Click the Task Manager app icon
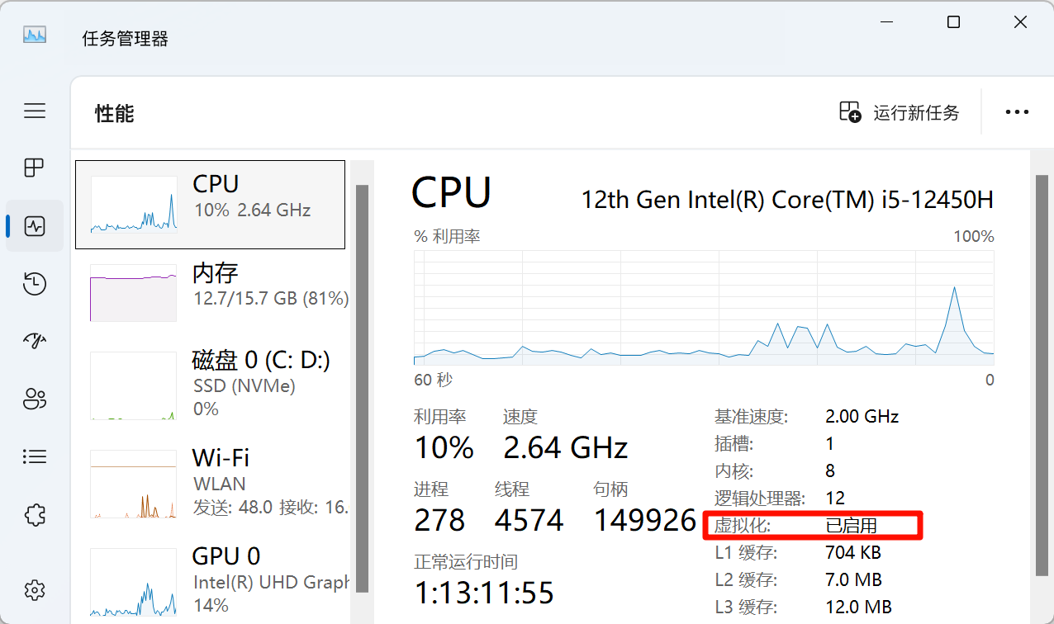The width and height of the screenshot is (1054, 624). click(x=35, y=35)
